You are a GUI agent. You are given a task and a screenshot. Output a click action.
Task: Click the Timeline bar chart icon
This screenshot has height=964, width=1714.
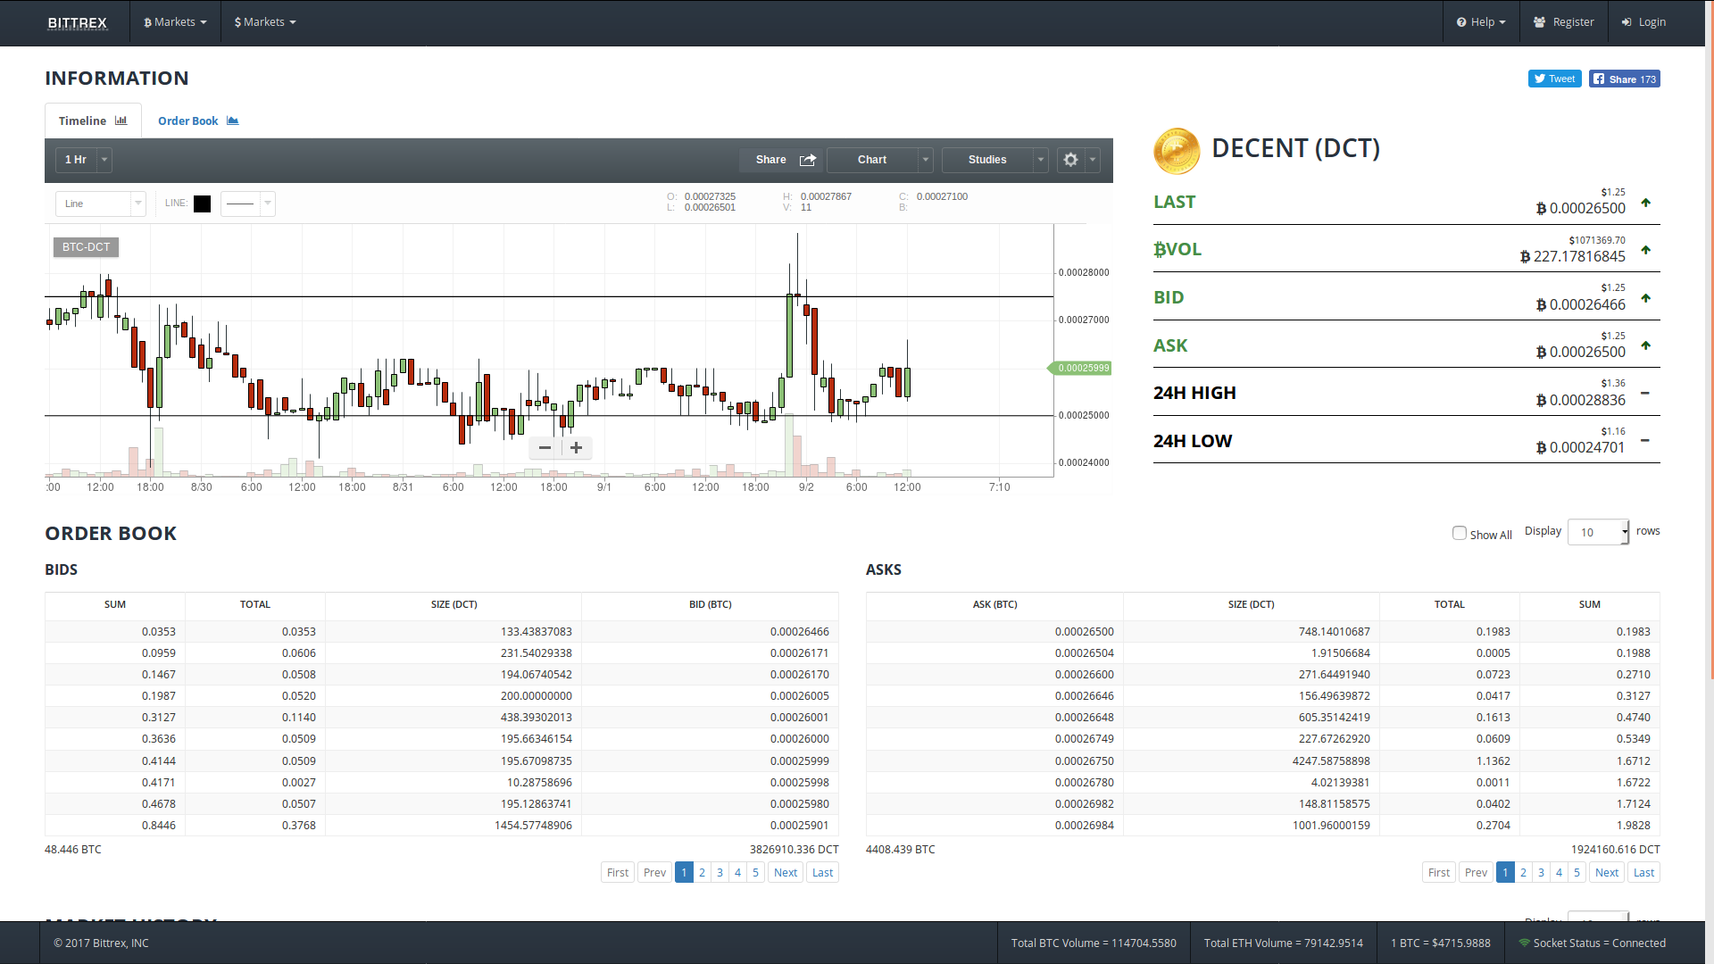(x=121, y=120)
